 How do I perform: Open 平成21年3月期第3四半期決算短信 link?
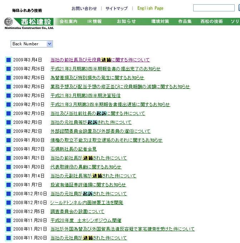coord(85,96)
